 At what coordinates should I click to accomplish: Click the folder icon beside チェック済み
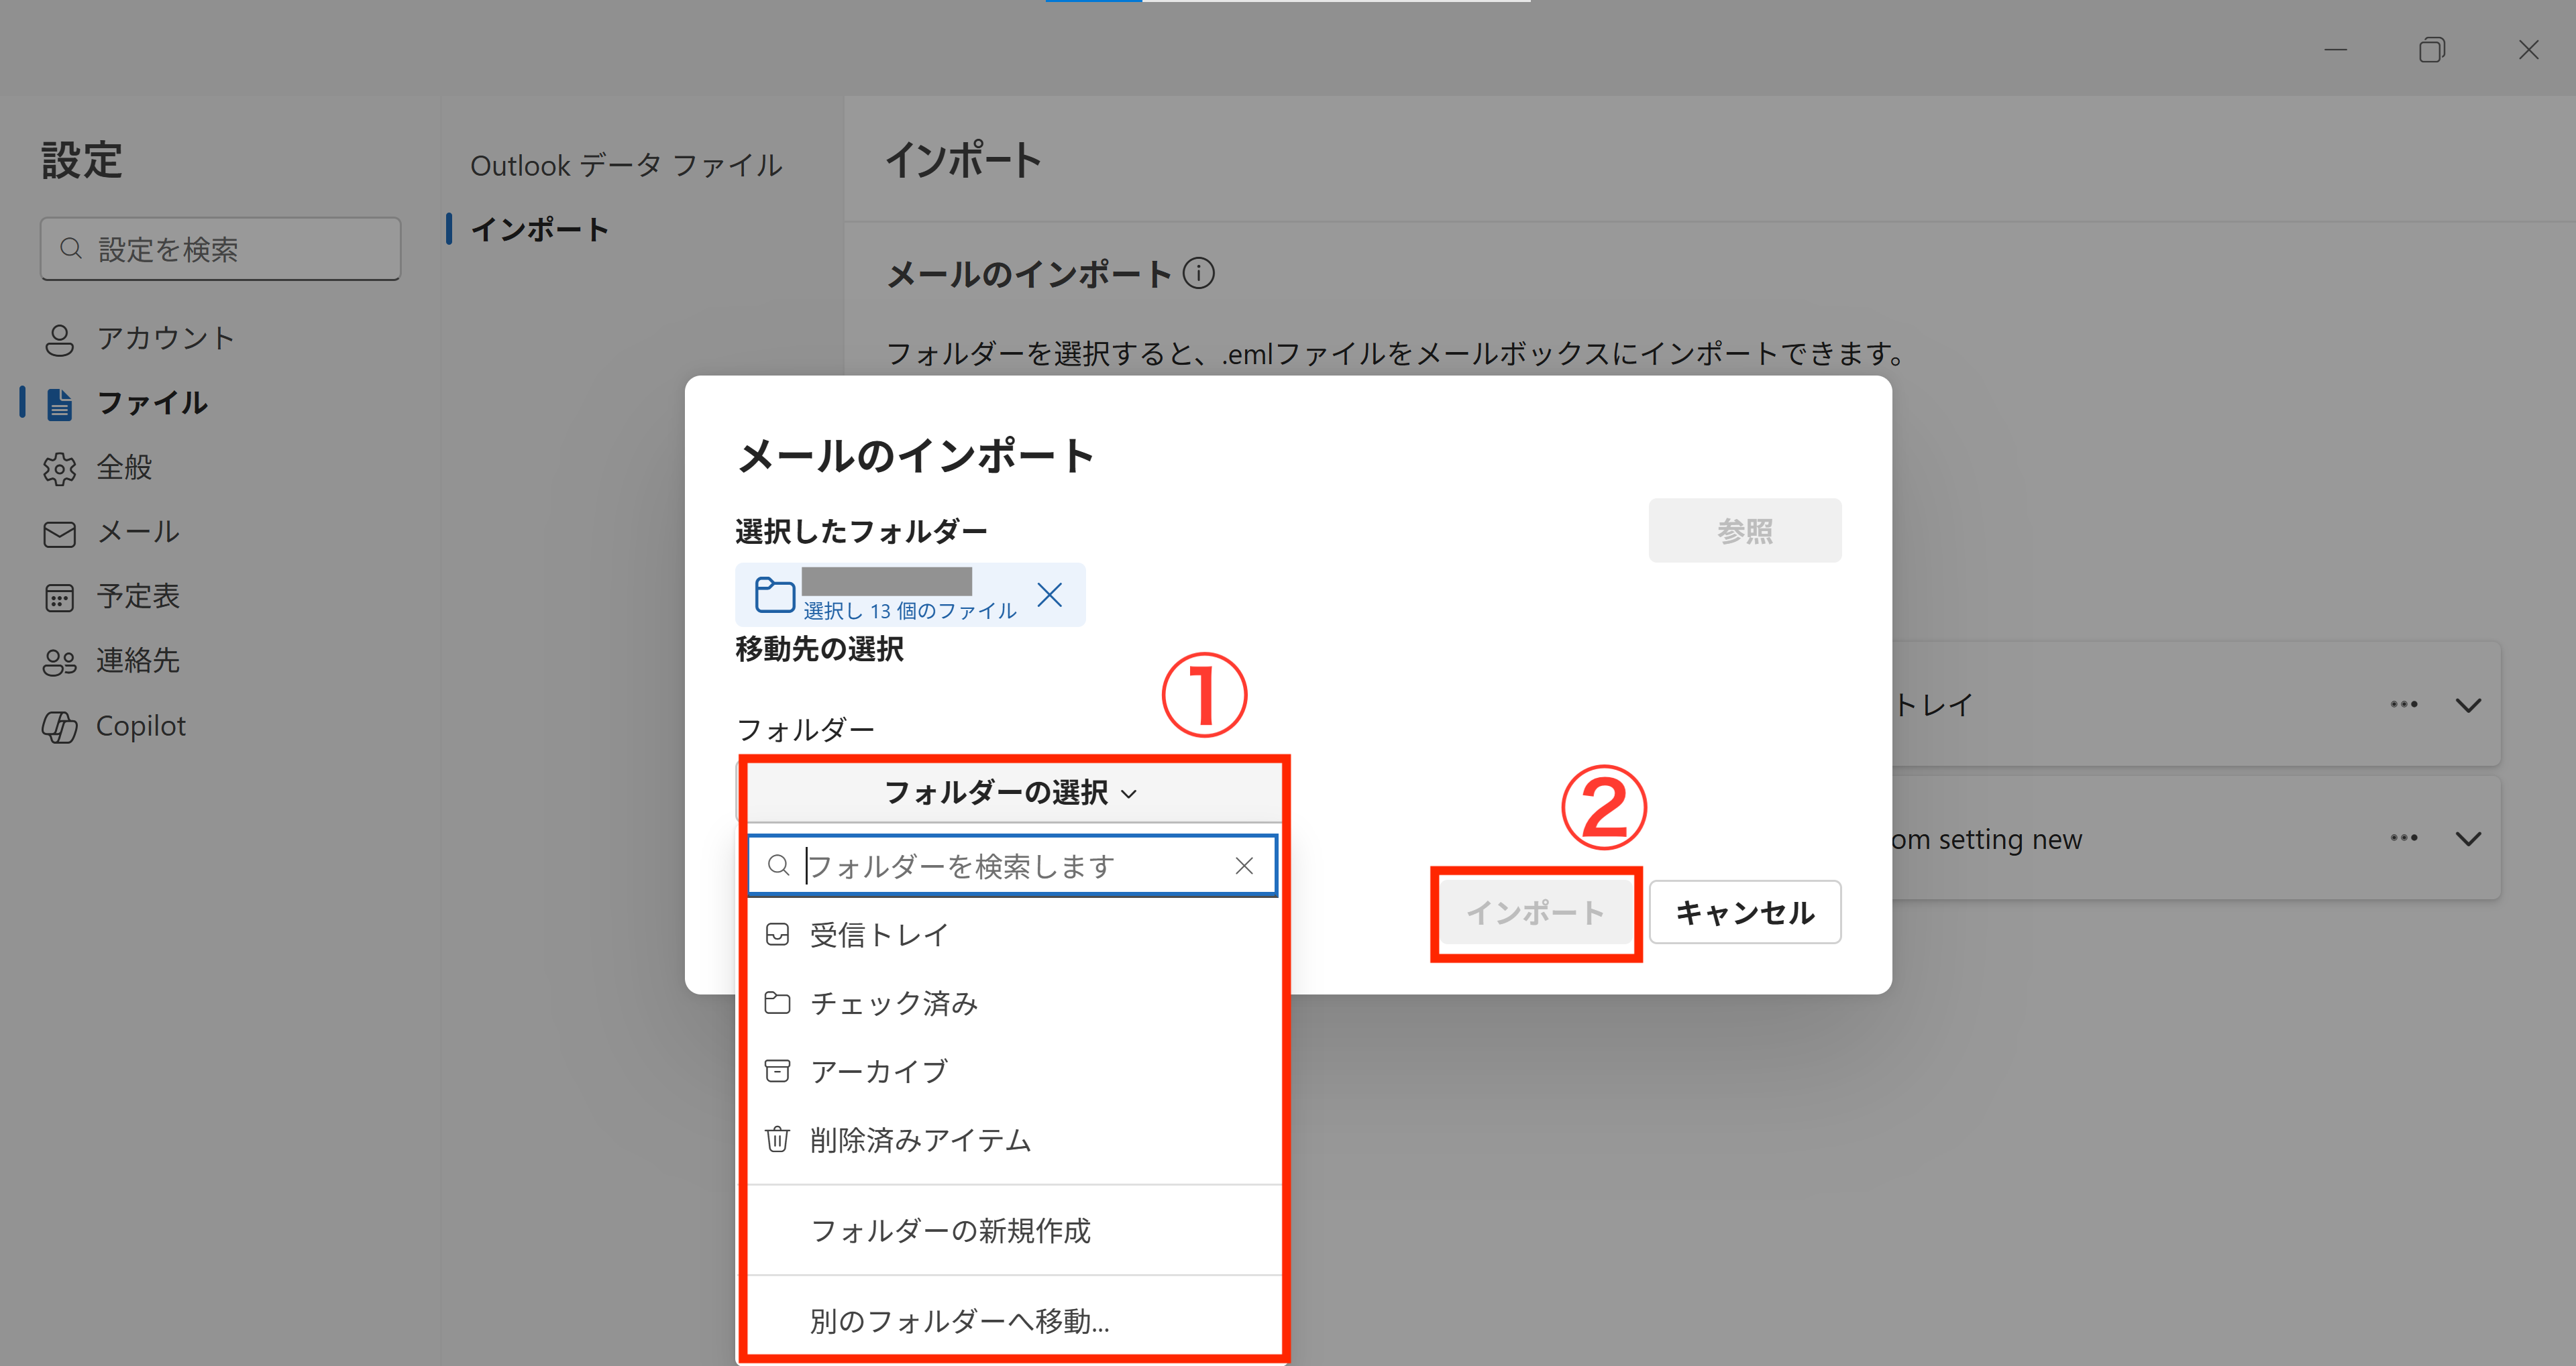tap(777, 1003)
